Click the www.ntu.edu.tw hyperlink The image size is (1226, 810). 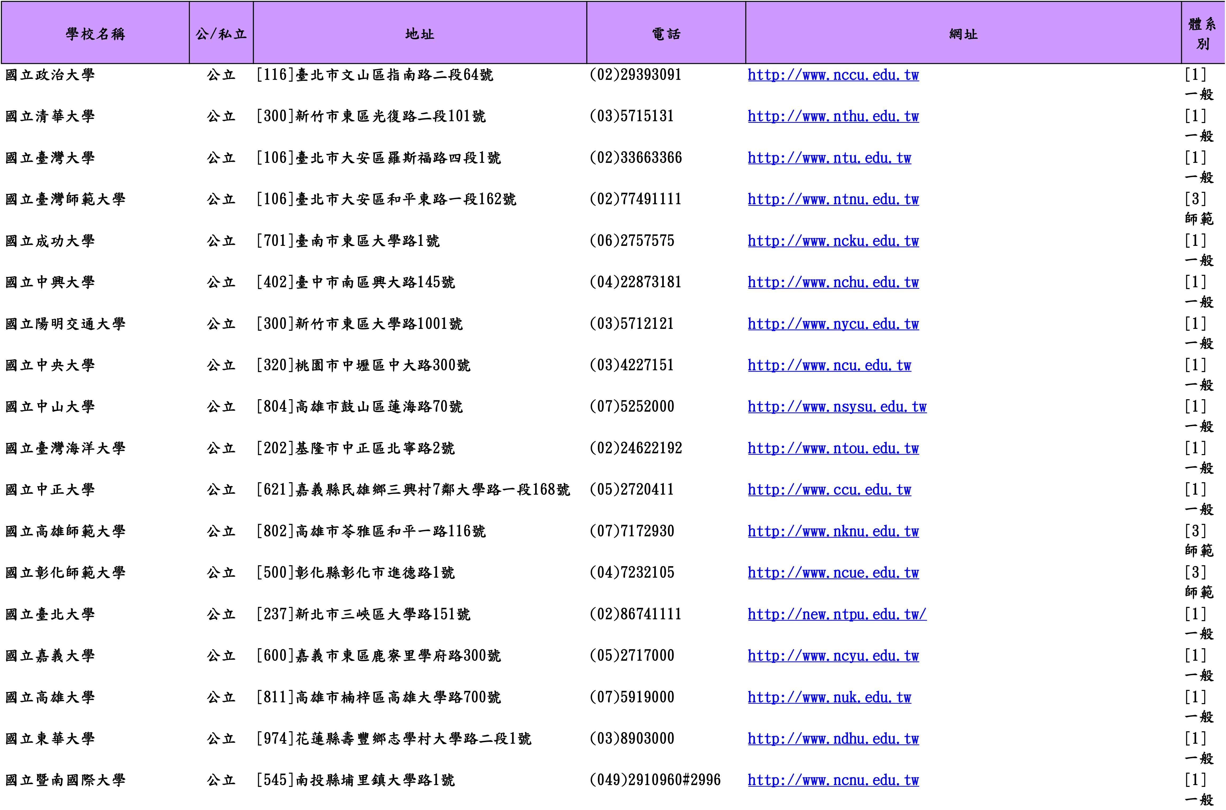click(829, 158)
